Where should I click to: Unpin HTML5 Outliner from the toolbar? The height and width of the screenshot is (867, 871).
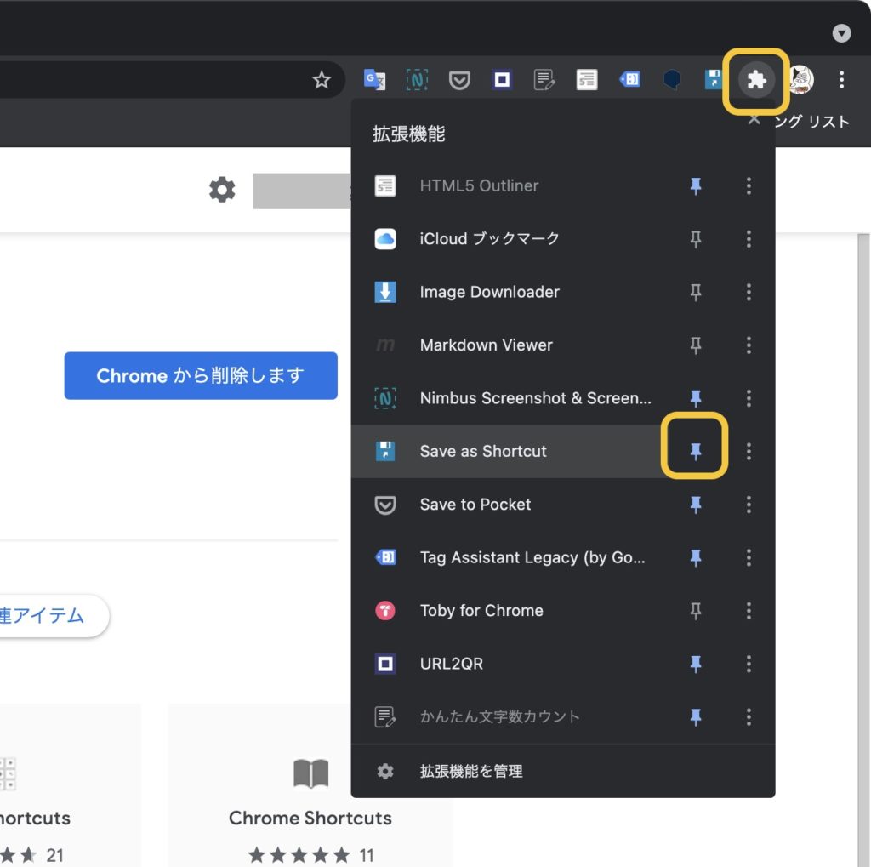coord(696,185)
